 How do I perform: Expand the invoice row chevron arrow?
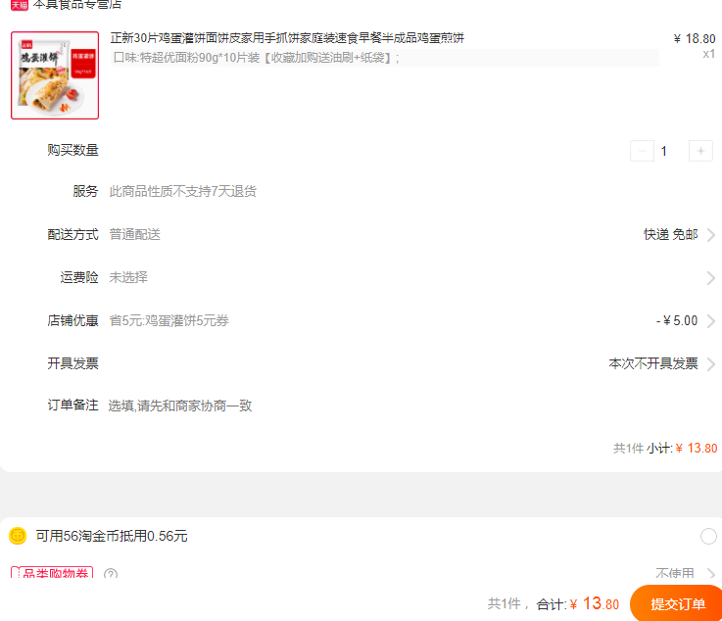point(711,364)
